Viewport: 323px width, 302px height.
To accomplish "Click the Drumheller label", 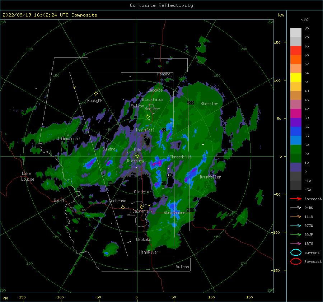I will [210, 177].
